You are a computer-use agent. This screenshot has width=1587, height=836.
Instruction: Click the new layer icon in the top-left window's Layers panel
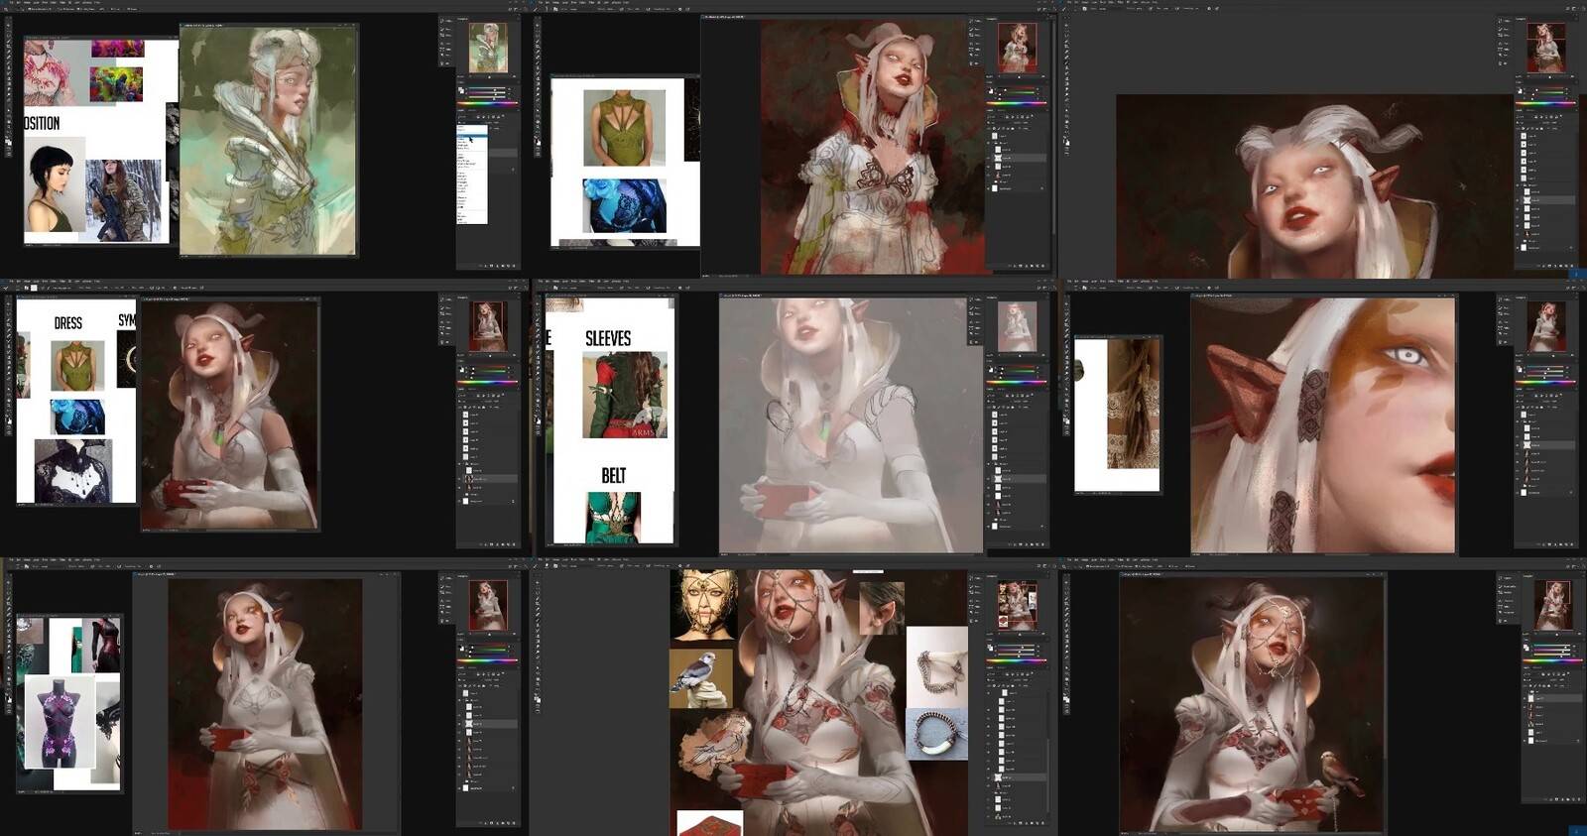[x=506, y=266]
